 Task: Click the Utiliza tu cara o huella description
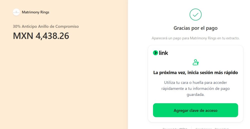pyautogui.click(x=195, y=88)
